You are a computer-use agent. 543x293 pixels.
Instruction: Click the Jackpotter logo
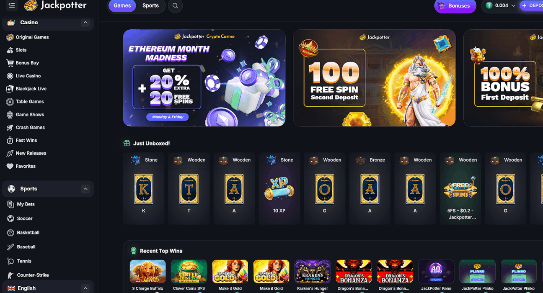point(55,5)
